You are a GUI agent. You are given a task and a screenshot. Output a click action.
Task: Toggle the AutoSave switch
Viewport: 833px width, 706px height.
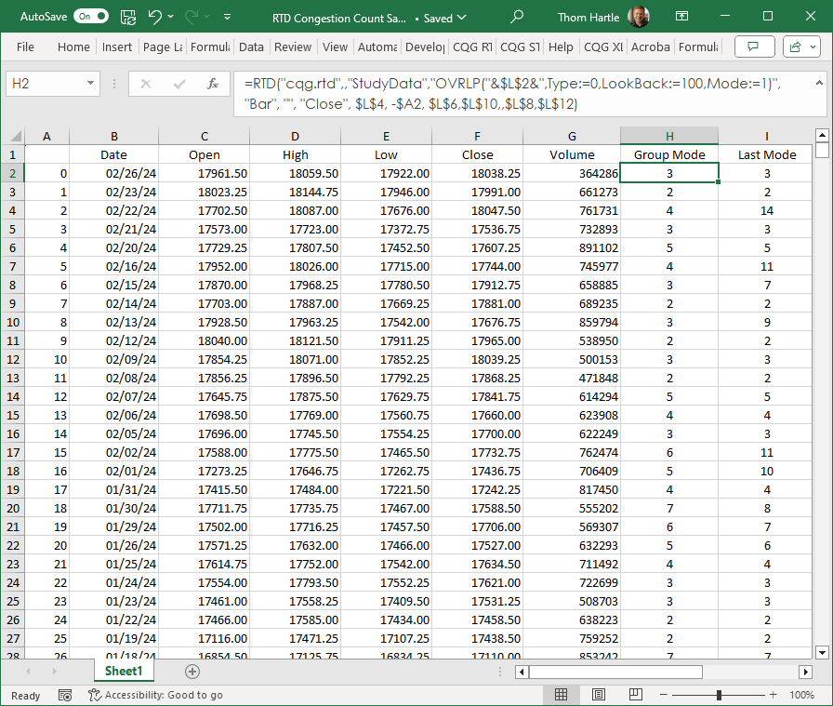(x=91, y=17)
